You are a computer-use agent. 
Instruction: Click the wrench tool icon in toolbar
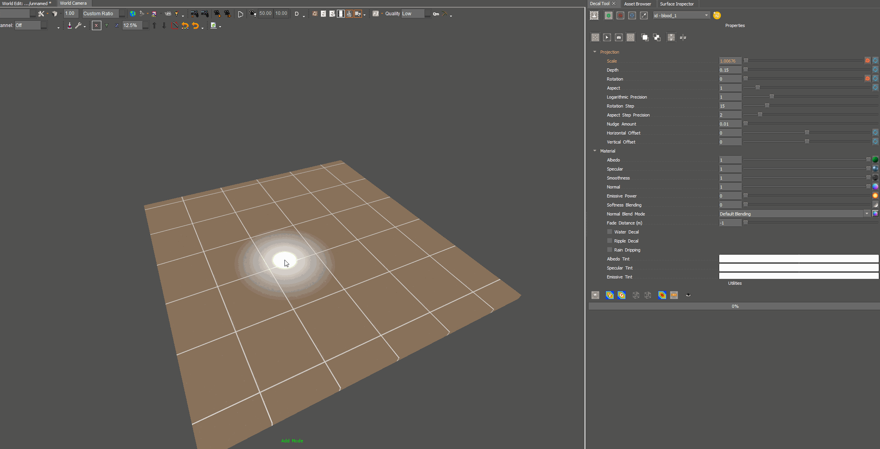[78, 25]
